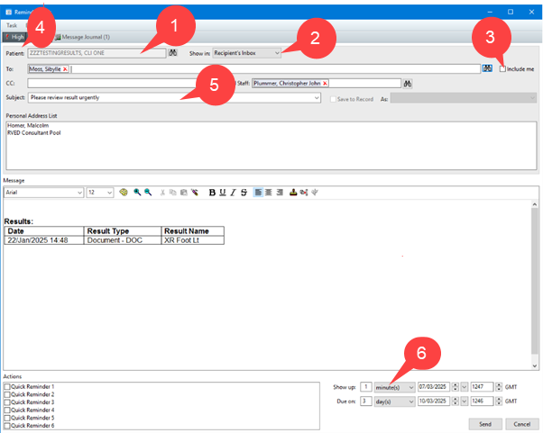Tick the Quick Reminder 4 checkbox

[8, 410]
